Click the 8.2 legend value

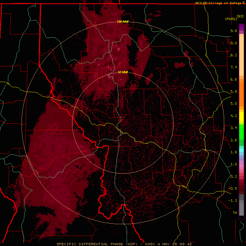pos(234,55)
